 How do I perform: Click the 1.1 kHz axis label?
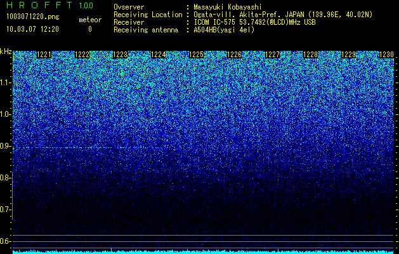(6, 83)
